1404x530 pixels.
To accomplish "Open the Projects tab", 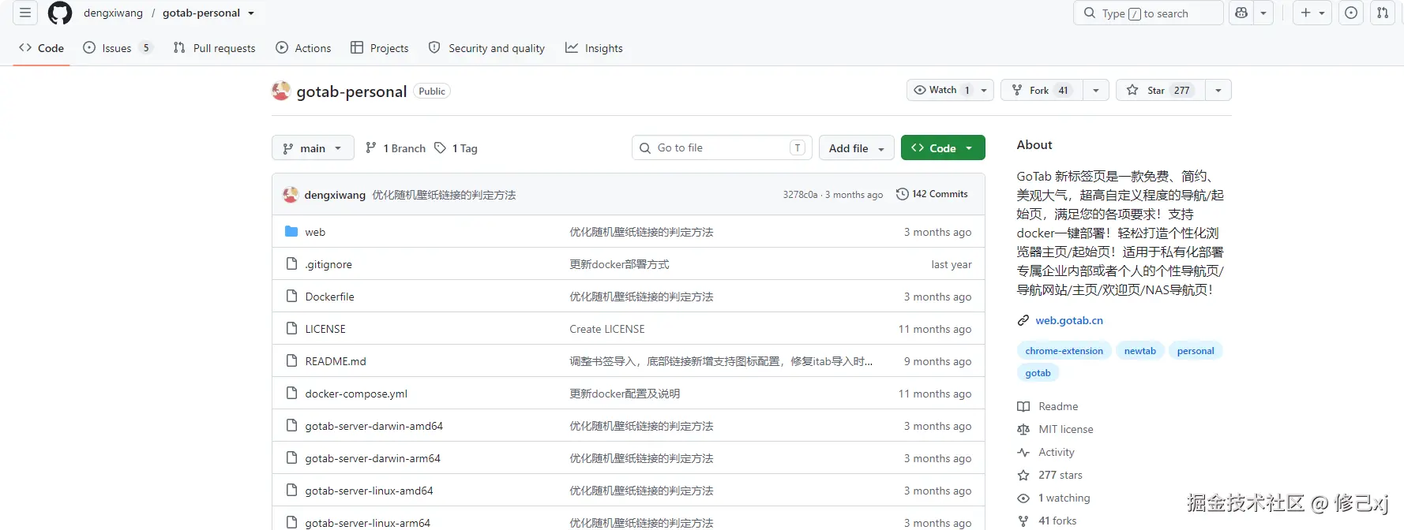I will tap(380, 48).
